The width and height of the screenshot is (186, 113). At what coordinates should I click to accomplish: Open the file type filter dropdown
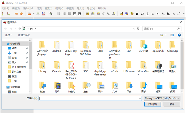click(x=162, y=98)
